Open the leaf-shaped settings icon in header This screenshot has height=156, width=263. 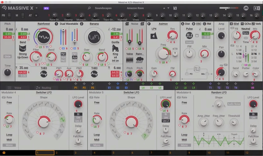(x=246, y=8)
